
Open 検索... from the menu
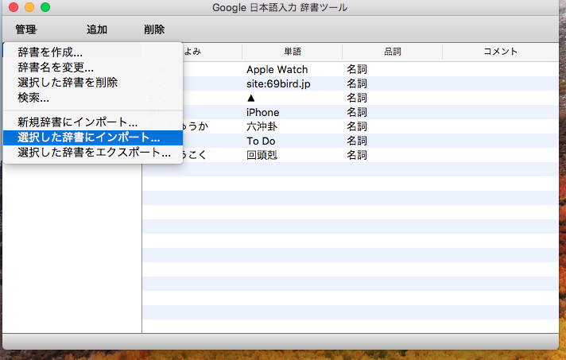[x=93, y=98]
